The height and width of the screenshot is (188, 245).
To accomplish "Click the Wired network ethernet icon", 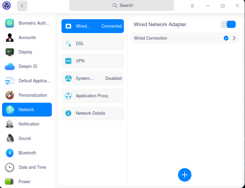I will point(68,26).
